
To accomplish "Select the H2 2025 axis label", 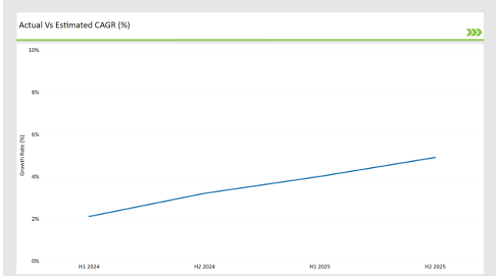I will click(435, 267).
